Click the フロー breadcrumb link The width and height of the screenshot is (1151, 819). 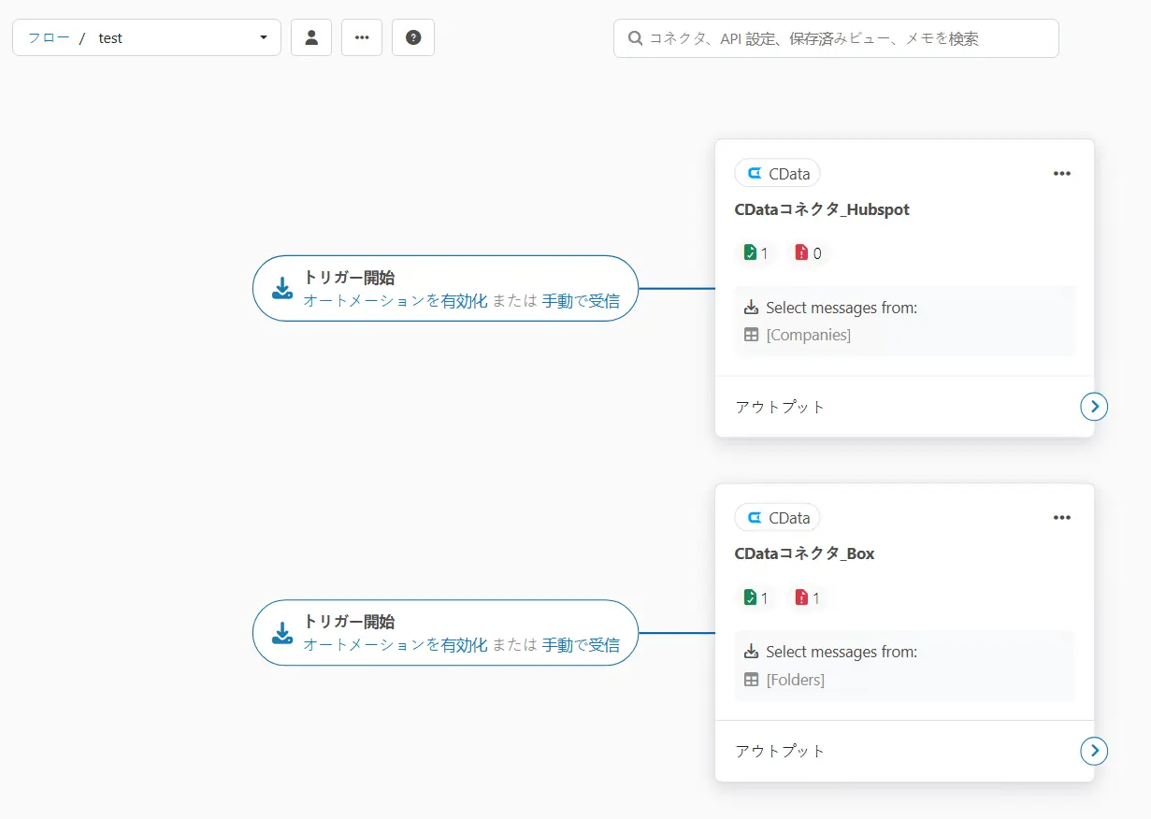[49, 38]
